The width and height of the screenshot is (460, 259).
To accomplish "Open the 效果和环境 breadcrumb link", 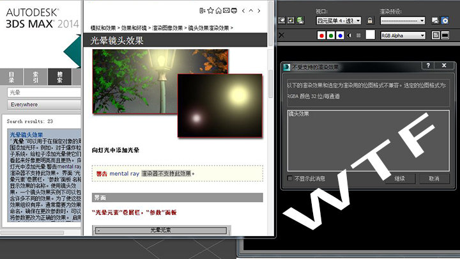I will click(x=134, y=28).
